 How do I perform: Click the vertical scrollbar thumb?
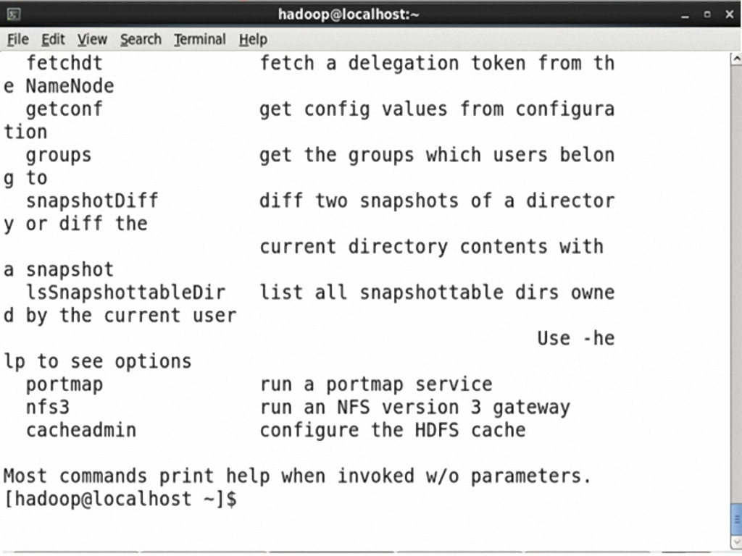pyautogui.click(x=736, y=520)
